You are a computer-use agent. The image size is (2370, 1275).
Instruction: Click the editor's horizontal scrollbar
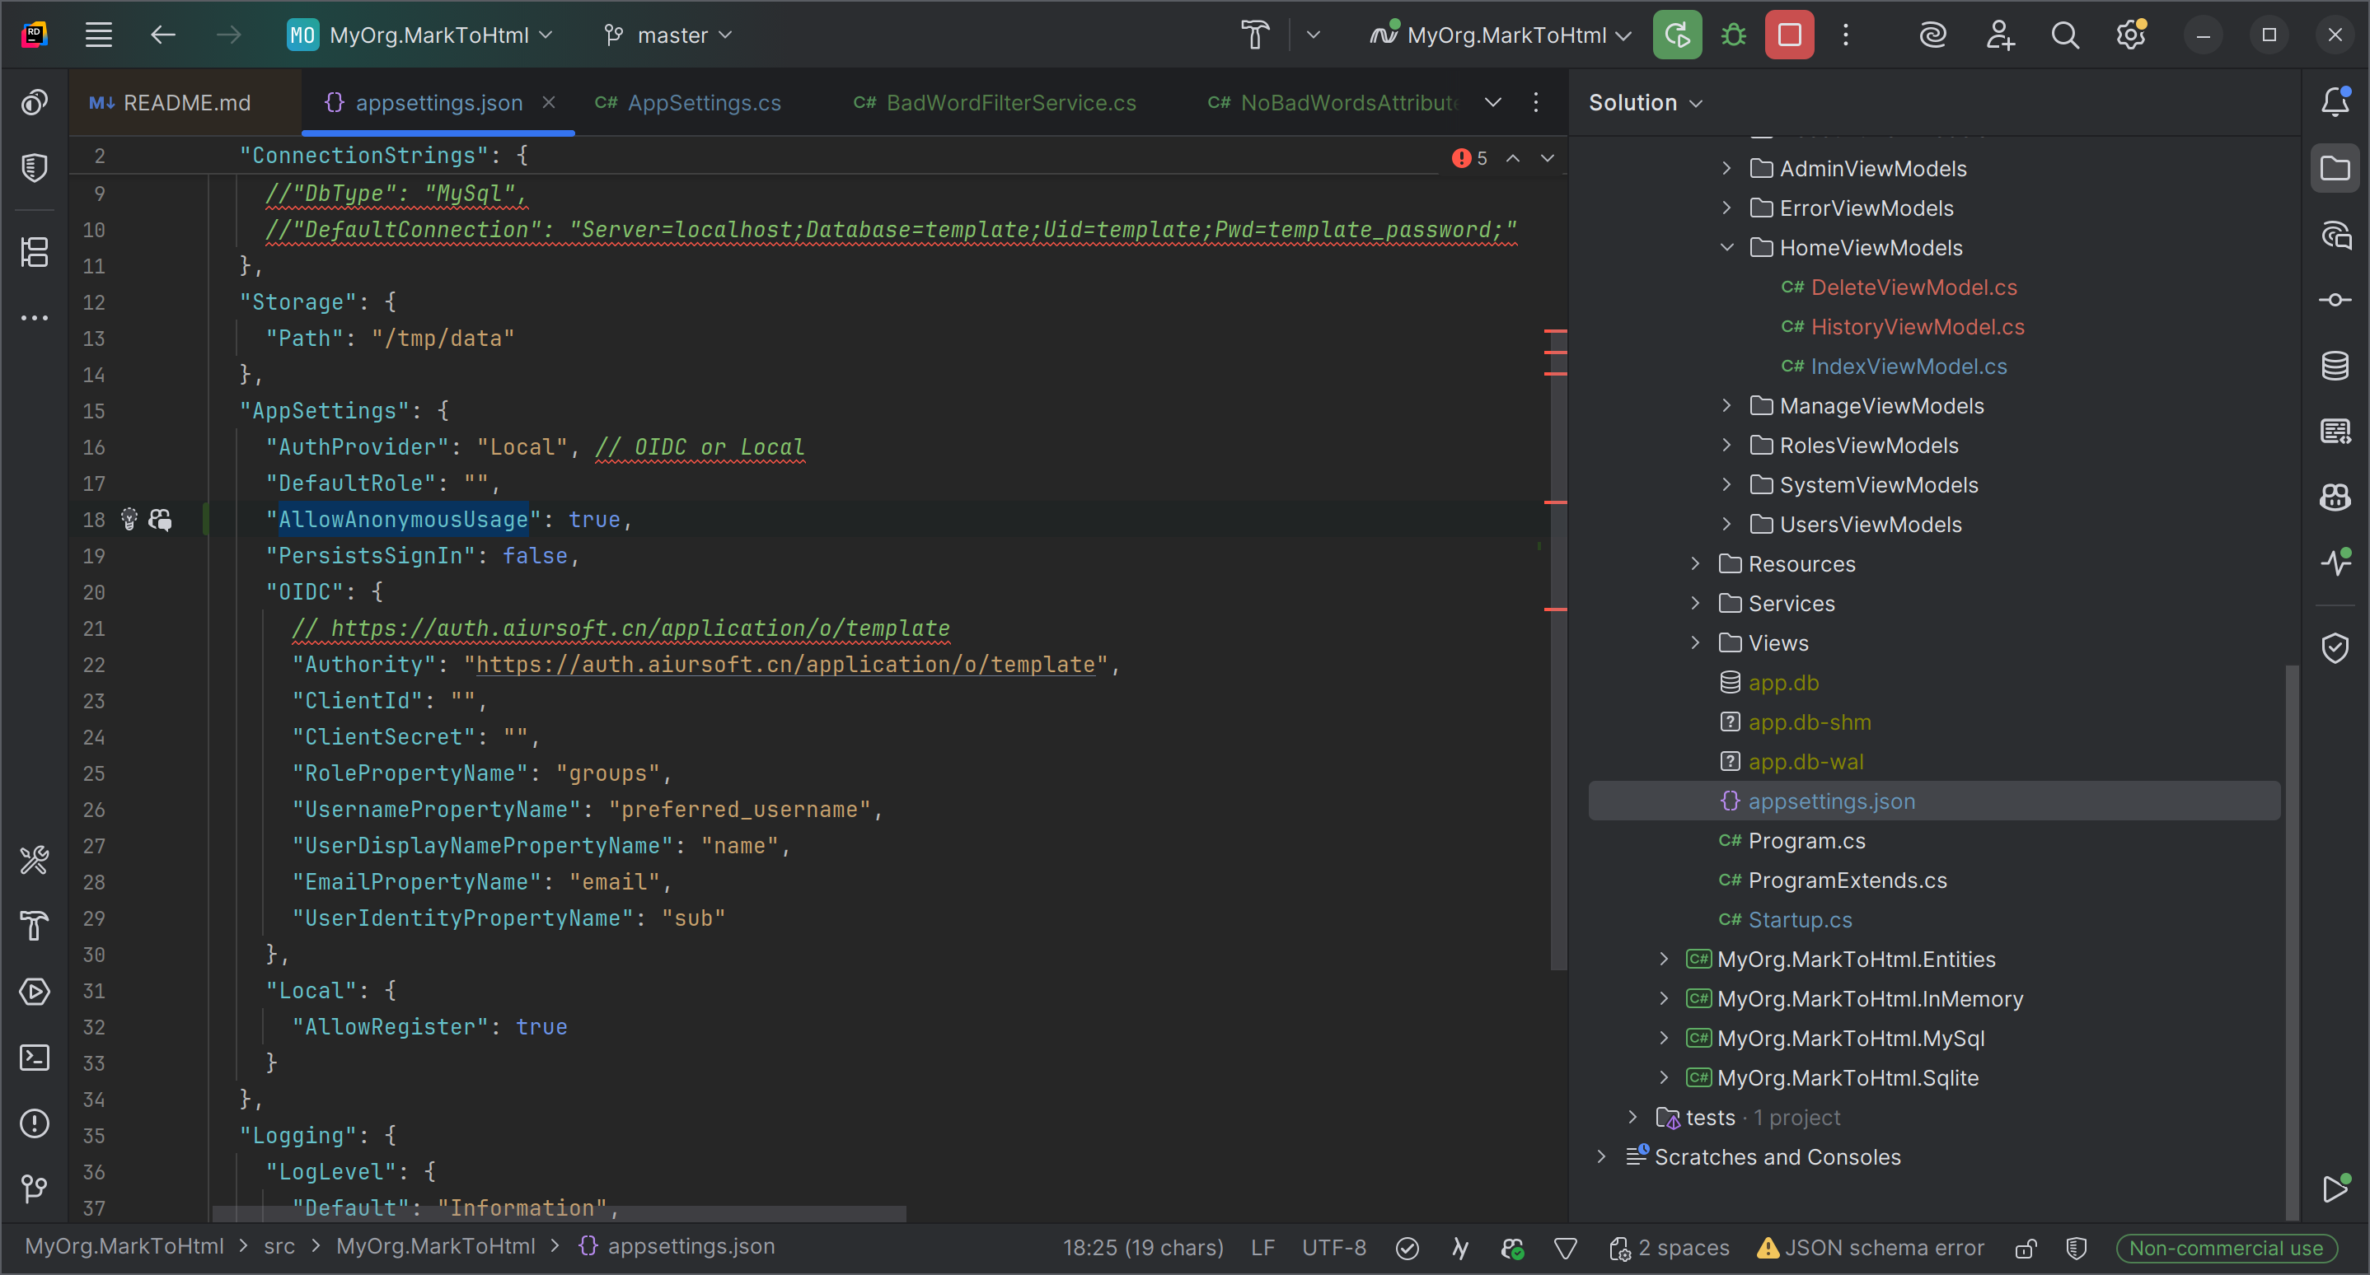click(559, 1213)
